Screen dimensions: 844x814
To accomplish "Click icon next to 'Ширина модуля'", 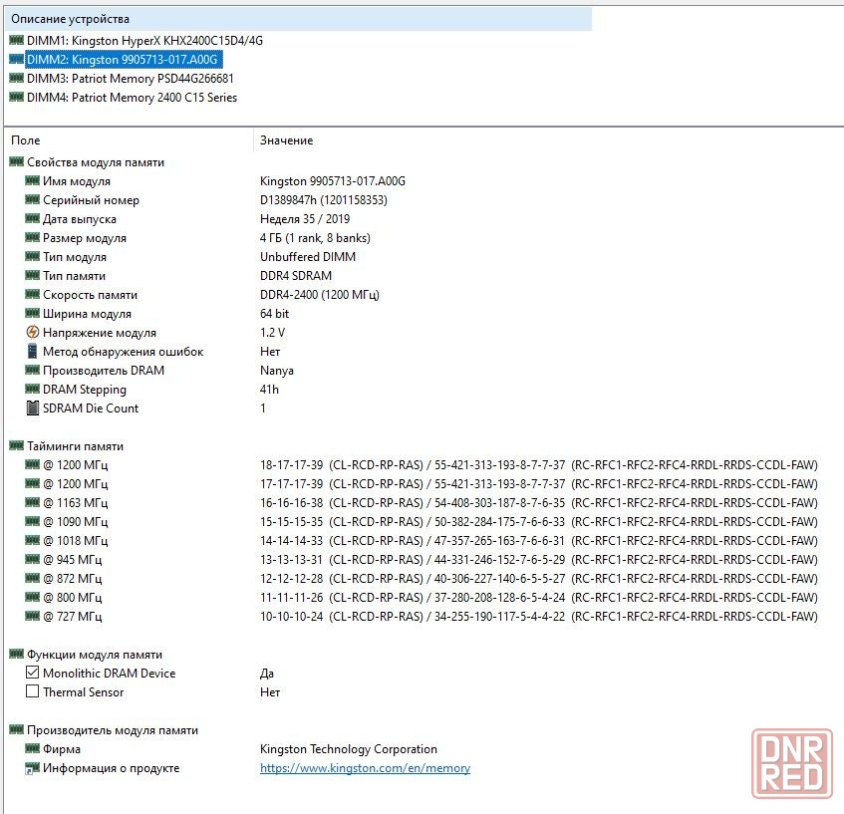I will (32, 313).
